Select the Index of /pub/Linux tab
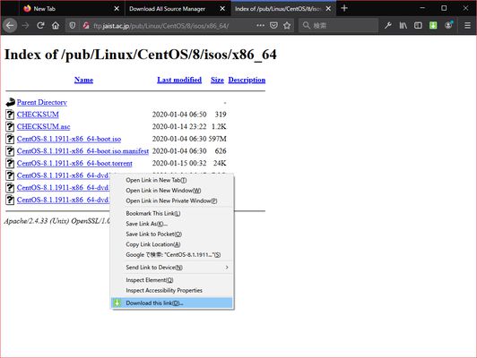 click(x=283, y=9)
